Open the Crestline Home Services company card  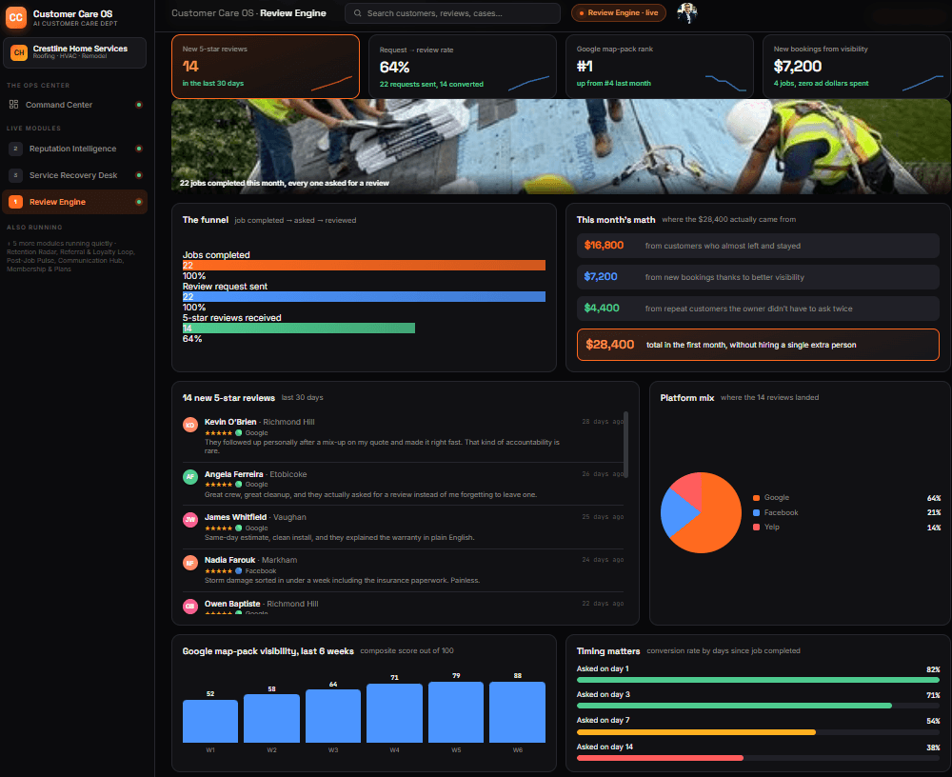click(74, 52)
